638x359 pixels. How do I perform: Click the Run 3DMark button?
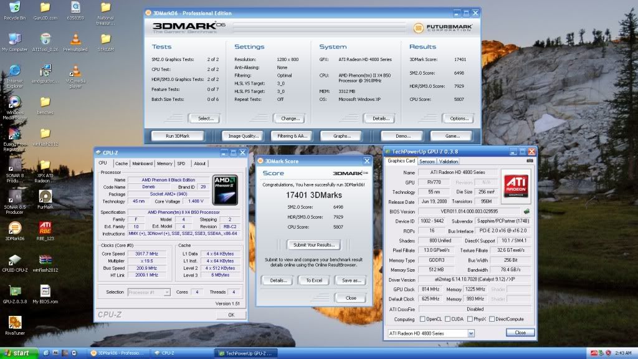[178, 136]
